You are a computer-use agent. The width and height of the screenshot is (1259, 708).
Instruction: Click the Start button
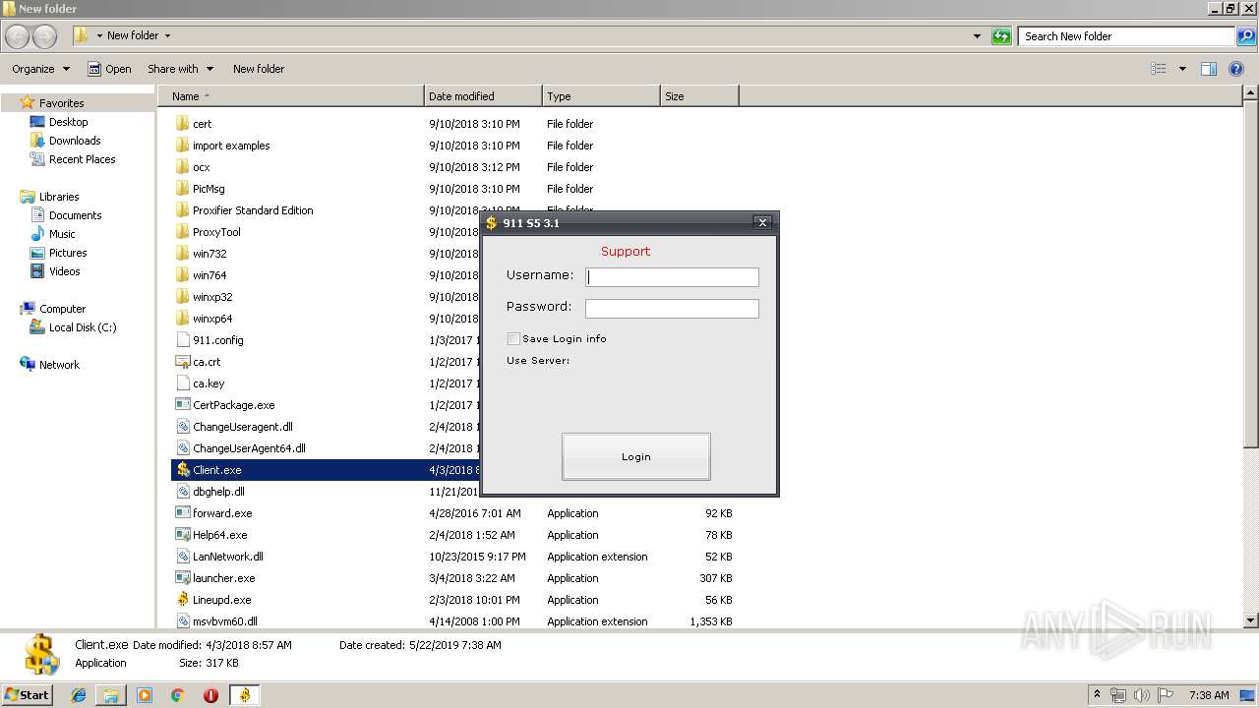click(28, 695)
